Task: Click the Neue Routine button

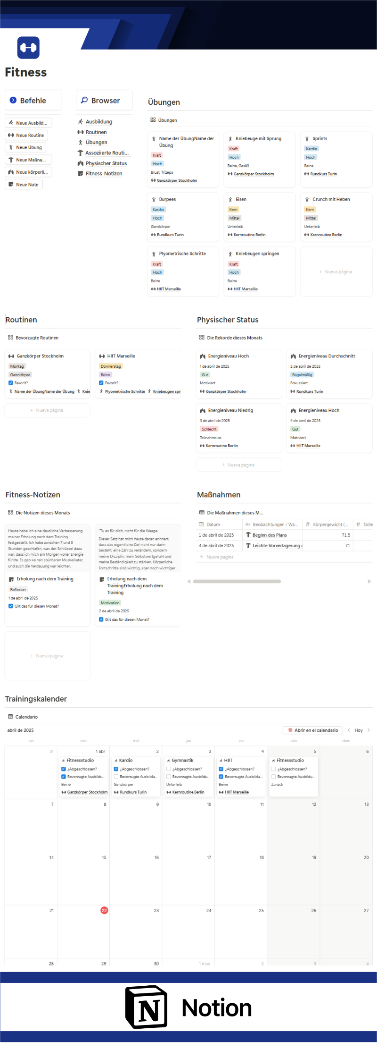Action: [27, 135]
